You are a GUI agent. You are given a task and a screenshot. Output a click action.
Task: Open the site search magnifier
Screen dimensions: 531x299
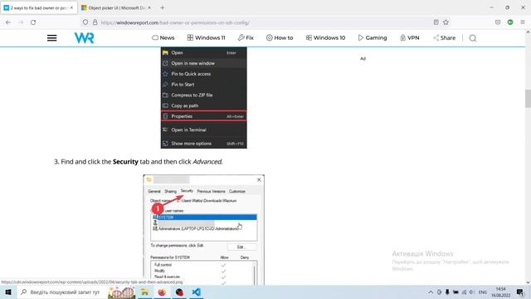click(x=473, y=38)
